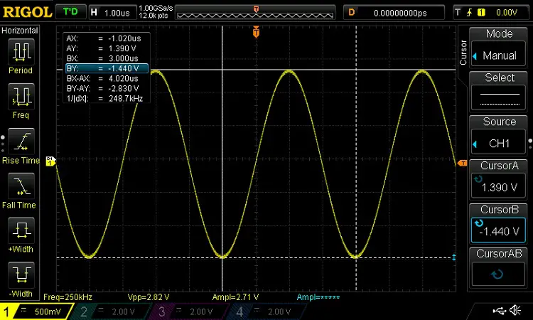Click the left menu page scroll dots
The width and height of the screenshot is (533, 320).
3,144
